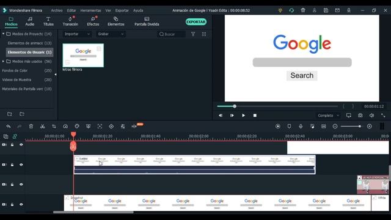Switch to the Títulos tab
Image resolution: width=391 pixels, height=220 pixels.
[48, 21]
